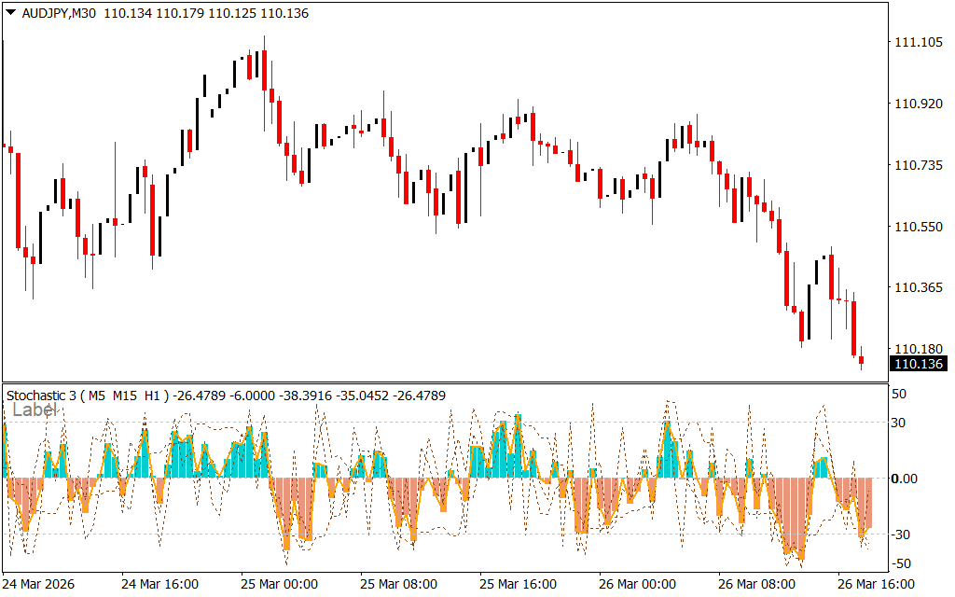Select the 110.920 level on price axis
The image size is (955, 597).
pos(918,104)
